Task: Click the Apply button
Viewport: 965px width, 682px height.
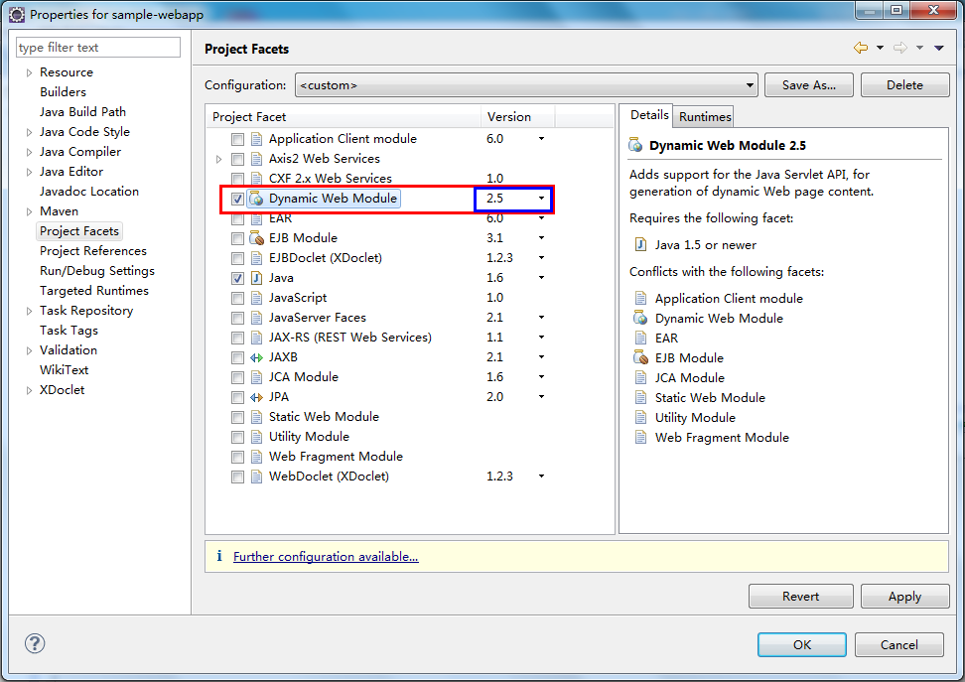Action: coord(904,596)
